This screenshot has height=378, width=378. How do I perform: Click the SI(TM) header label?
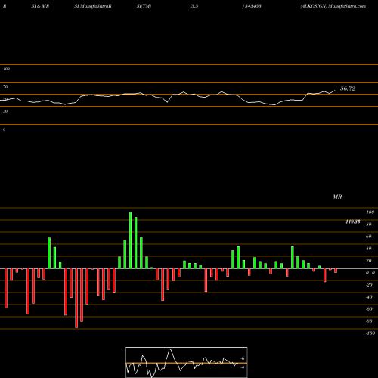[x=144, y=6]
